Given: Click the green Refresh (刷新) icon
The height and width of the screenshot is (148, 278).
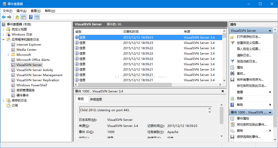Looking at the screenshot, I should [232, 98].
